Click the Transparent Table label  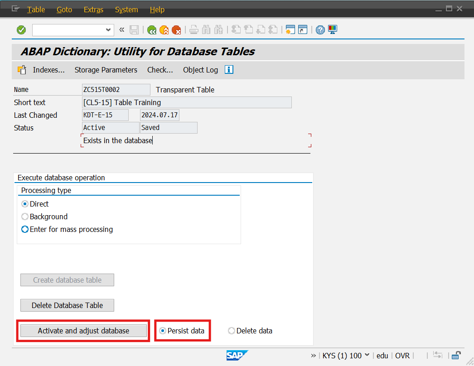[x=185, y=90]
